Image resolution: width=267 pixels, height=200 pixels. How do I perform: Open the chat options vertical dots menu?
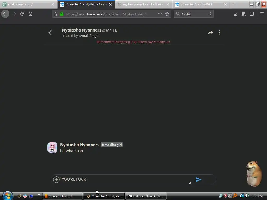219,33
